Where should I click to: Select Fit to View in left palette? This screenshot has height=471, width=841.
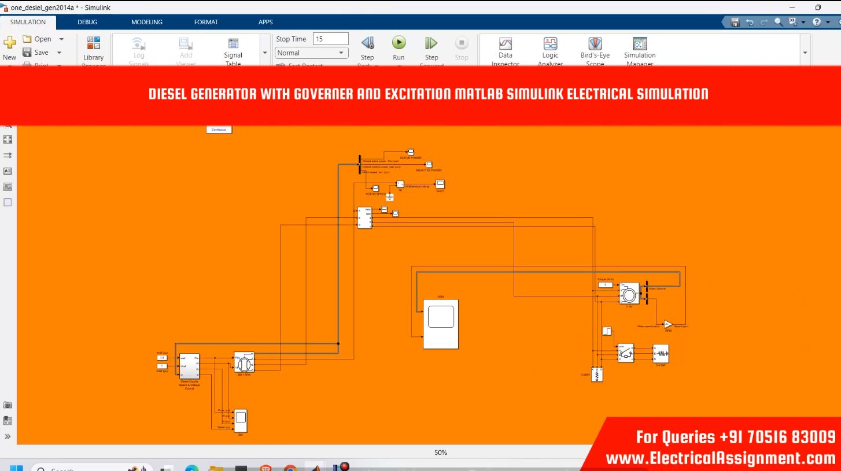click(x=8, y=139)
